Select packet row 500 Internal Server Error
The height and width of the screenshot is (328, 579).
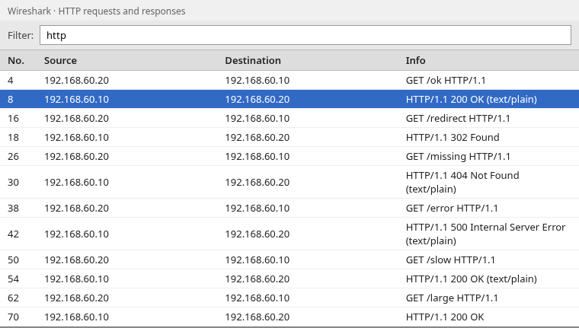[289, 234]
